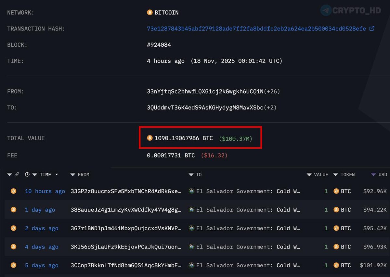Image resolution: width=390 pixels, height=277 pixels.
Task: Open El Salvador Government wallet in 5 days ago row
Action: (x=248, y=265)
